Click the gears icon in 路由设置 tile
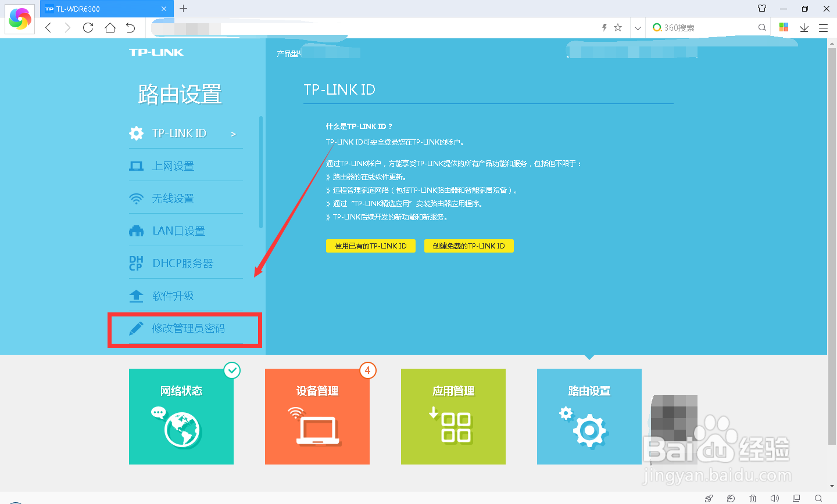The image size is (837, 504). pyautogui.click(x=583, y=427)
